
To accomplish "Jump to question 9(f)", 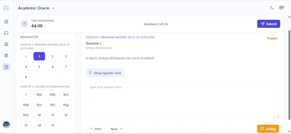I will click(52, 105).
